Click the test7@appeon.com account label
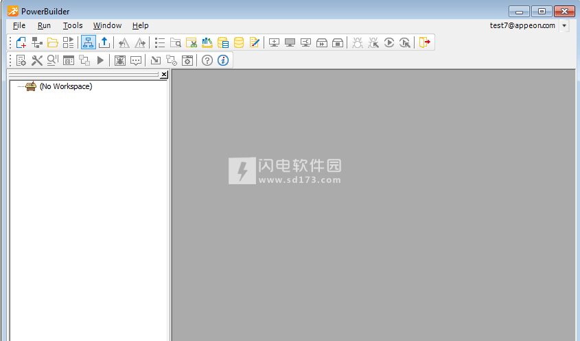Image resolution: width=580 pixels, height=341 pixels. (x=522, y=25)
